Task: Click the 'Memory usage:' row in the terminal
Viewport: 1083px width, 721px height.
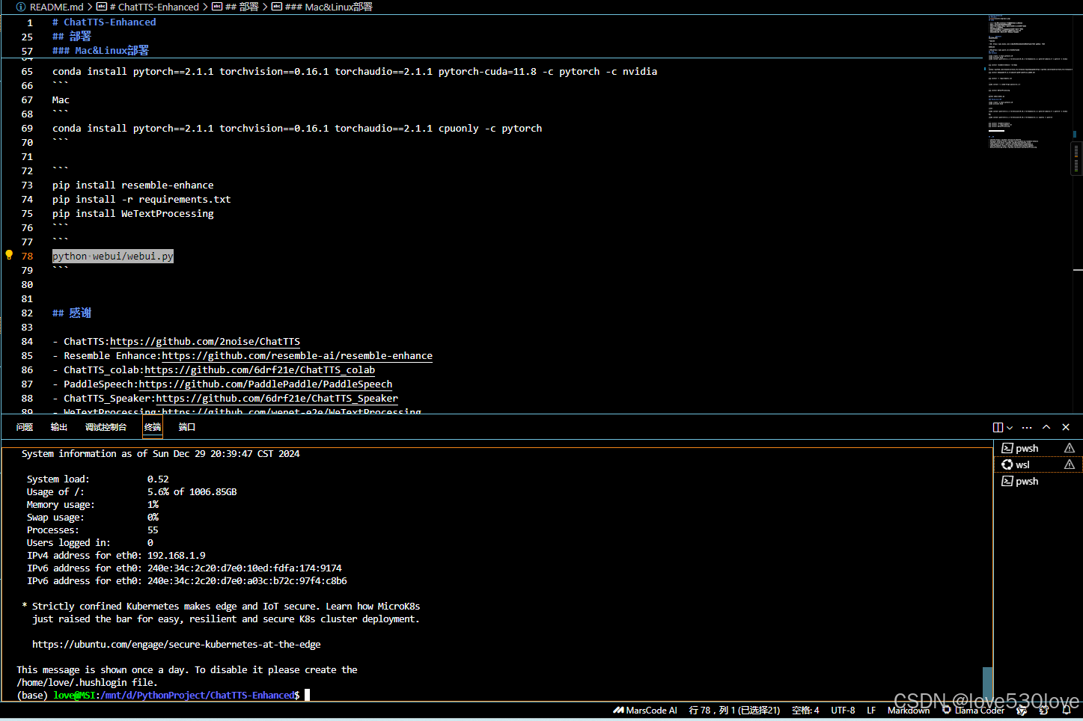Action: click(93, 504)
